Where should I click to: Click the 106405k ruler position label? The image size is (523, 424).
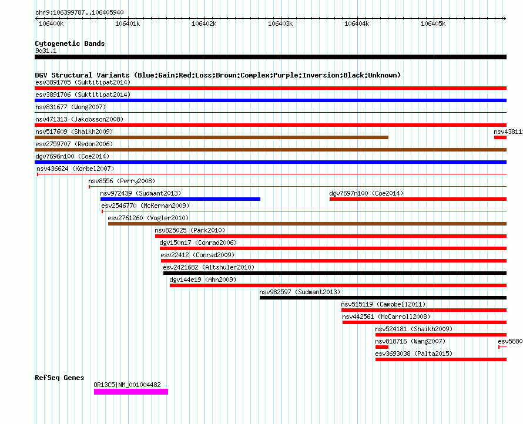433,23
